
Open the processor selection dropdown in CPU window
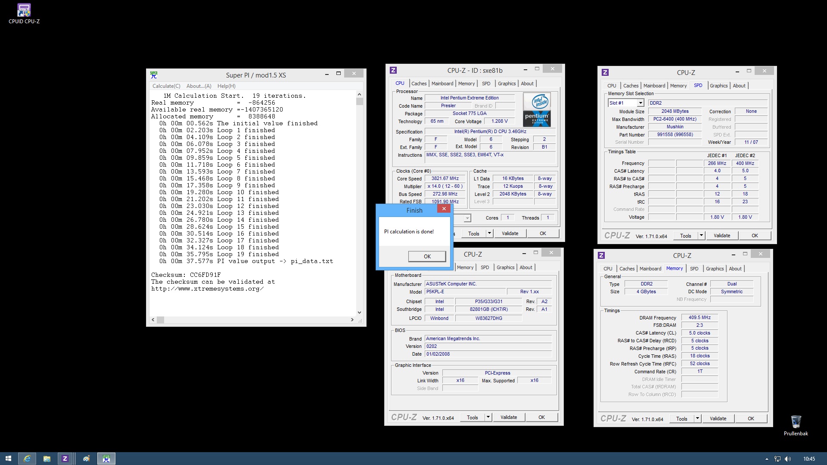467,218
